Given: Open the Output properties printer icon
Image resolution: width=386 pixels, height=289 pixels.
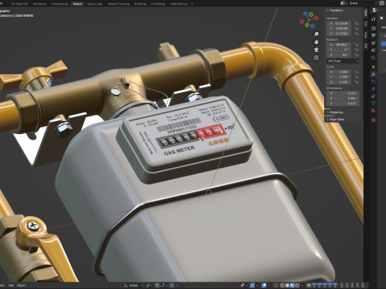Looking at the screenshot, I should [x=373, y=35].
